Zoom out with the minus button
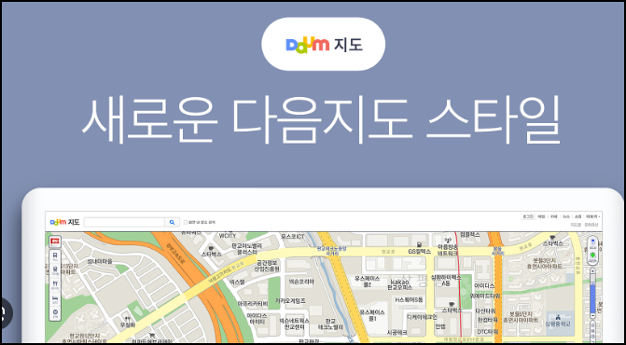 pyautogui.click(x=592, y=316)
